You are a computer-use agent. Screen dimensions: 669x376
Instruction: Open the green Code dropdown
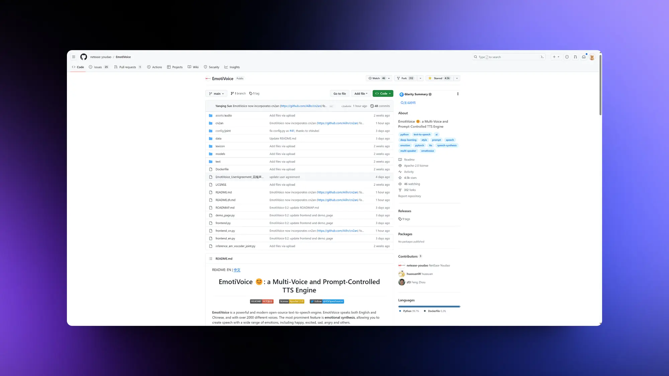[383, 94]
